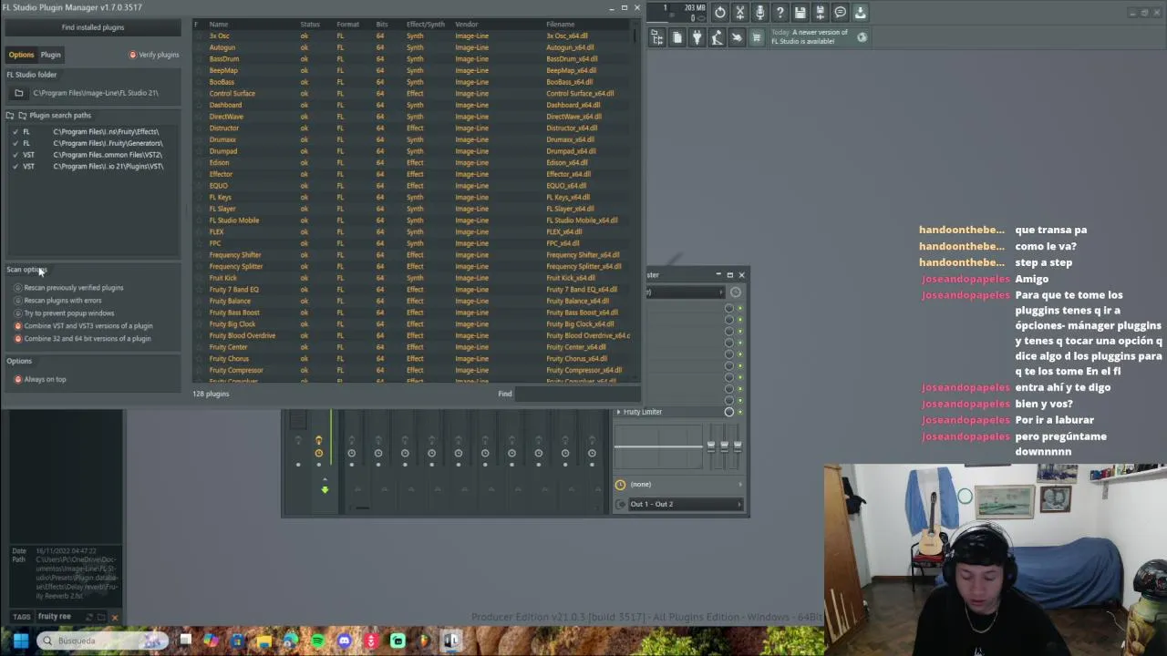The height and width of the screenshot is (656, 1167).
Task: Open the (none) latency dropdown in mixer
Action: 686,485
